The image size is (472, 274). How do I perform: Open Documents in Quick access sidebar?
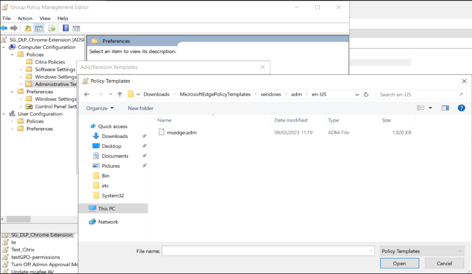click(115, 156)
